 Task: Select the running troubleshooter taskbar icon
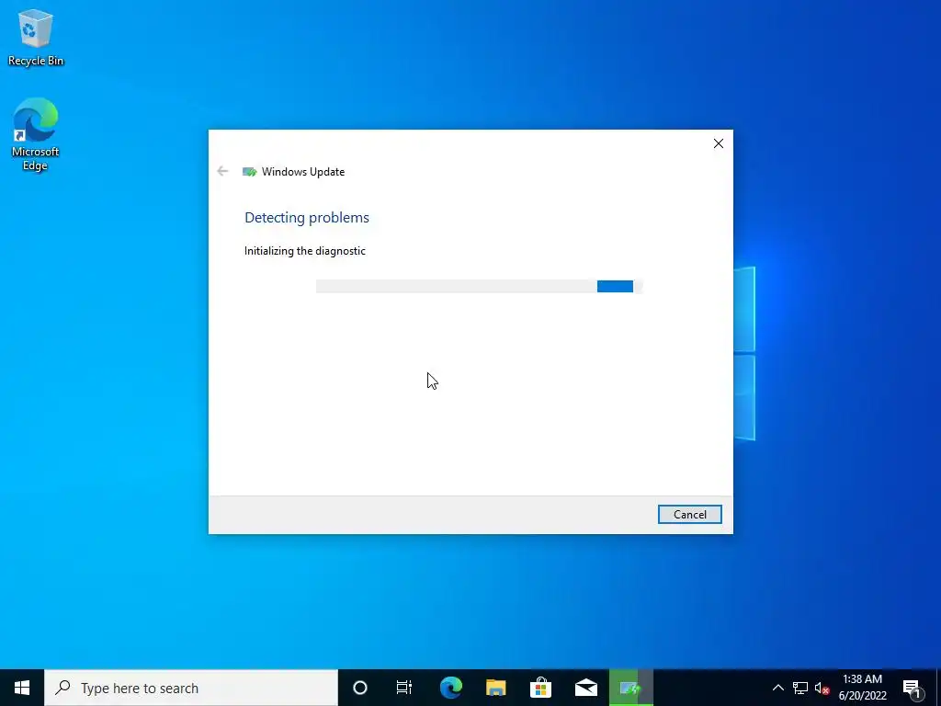pyautogui.click(x=630, y=688)
